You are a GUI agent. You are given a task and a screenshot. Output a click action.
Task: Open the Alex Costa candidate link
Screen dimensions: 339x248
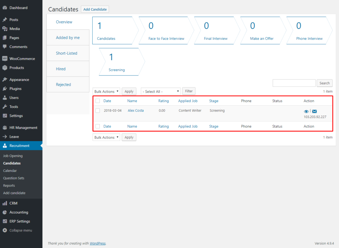coord(135,110)
